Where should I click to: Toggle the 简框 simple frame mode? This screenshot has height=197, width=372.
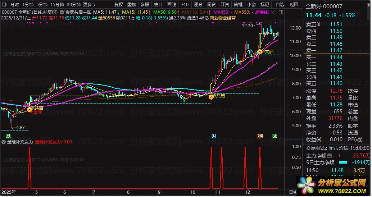[238, 5]
